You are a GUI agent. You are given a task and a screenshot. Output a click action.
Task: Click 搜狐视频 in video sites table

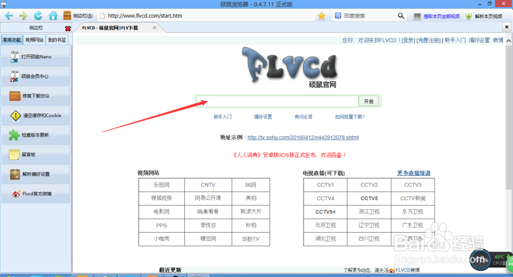pyautogui.click(x=162, y=198)
